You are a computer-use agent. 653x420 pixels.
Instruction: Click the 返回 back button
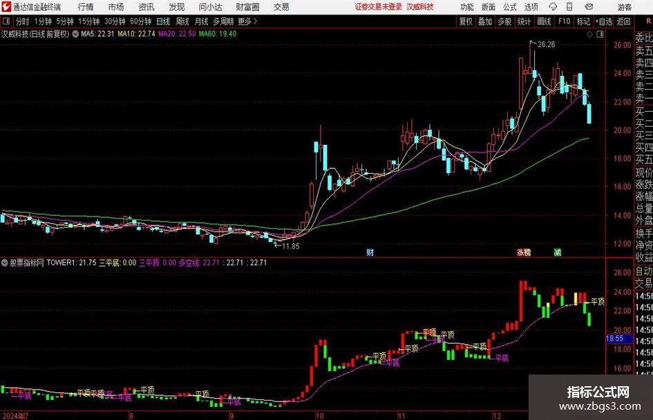[623, 21]
